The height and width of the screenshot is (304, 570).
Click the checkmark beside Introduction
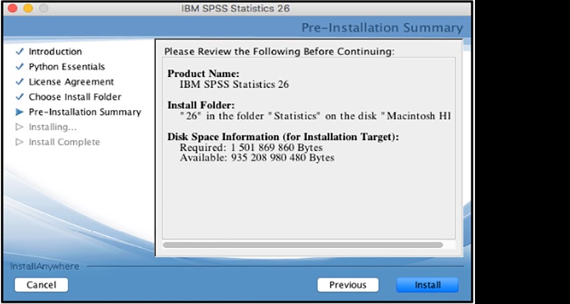pos(19,52)
